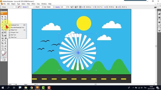161x90 pixels.
Task: Select the Zoom magnifier tool
Action: point(5,49)
